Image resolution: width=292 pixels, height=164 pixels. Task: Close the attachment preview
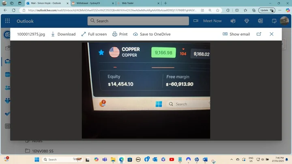click(271, 34)
